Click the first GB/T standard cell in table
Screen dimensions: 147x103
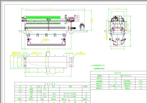pos(70,94)
